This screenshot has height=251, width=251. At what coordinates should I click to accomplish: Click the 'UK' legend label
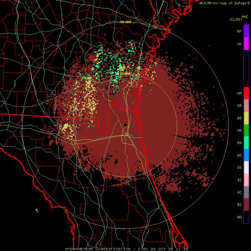point(239,44)
